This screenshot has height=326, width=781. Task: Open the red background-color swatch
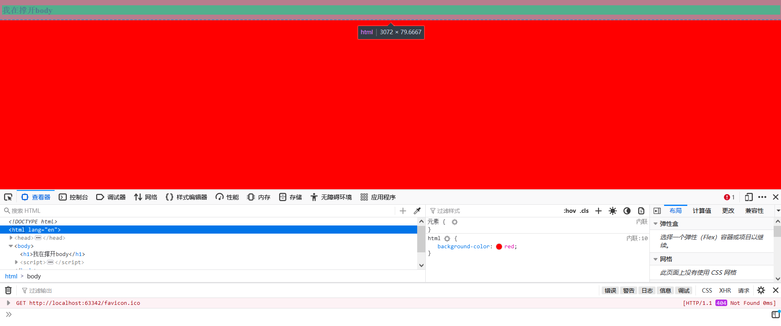(499, 247)
